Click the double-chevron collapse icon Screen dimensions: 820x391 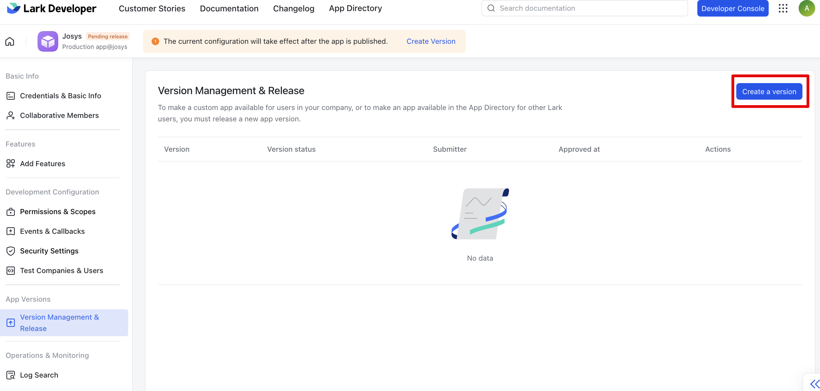(x=814, y=384)
